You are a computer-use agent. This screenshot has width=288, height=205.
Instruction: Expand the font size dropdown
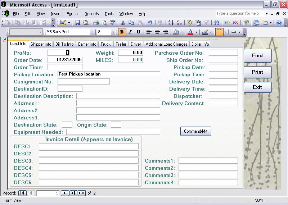113,32
